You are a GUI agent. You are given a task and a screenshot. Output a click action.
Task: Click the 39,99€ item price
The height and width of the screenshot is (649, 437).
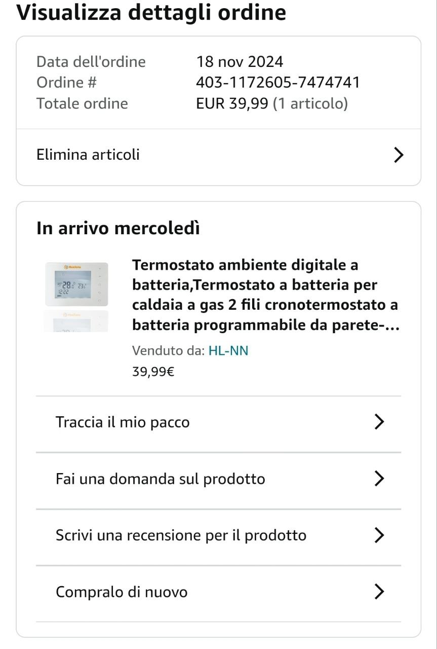[x=153, y=372]
